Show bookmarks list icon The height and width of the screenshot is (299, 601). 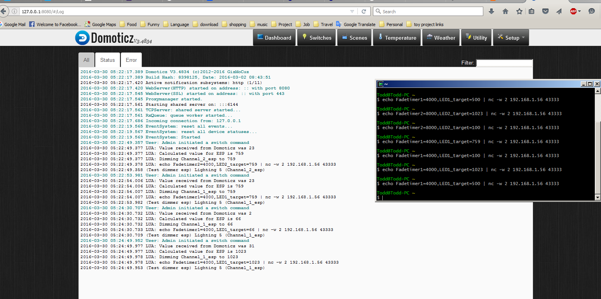coord(531,11)
